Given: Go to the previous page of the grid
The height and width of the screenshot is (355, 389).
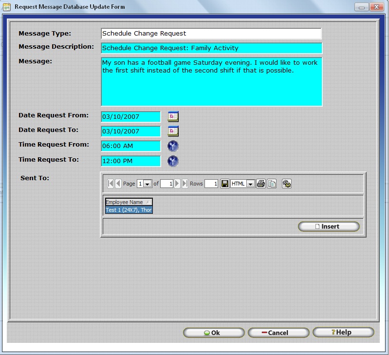Looking at the screenshot, I should pyautogui.click(x=118, y=184).
